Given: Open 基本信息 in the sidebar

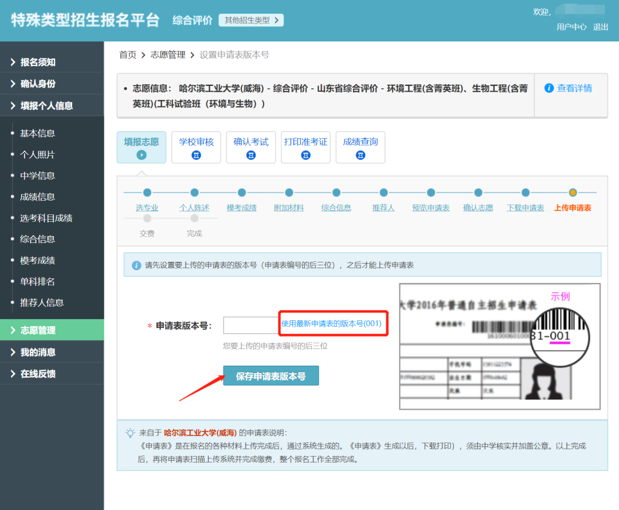Looking at the screenshot, I should coord(37,134).
